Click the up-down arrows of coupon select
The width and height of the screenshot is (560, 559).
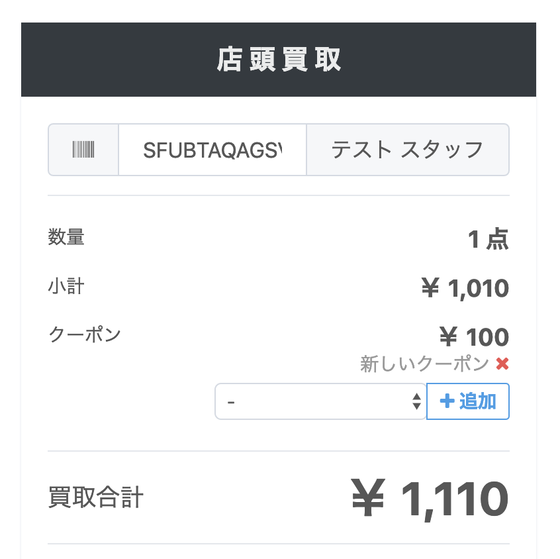(x=416, y=401)
